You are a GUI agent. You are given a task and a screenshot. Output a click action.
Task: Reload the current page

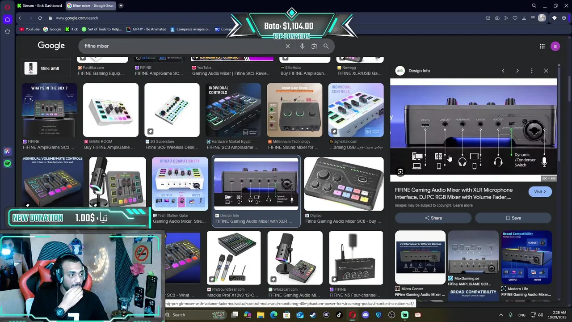[40, 18]
